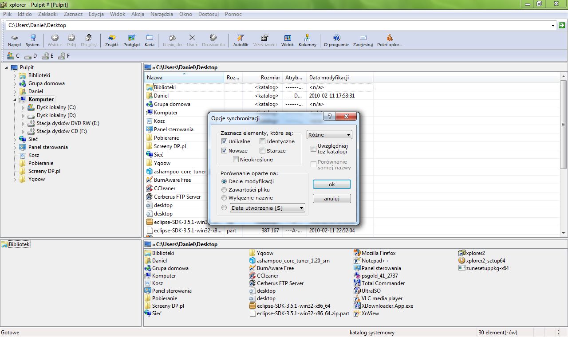Open the Widok view toolbar icon

288,40
